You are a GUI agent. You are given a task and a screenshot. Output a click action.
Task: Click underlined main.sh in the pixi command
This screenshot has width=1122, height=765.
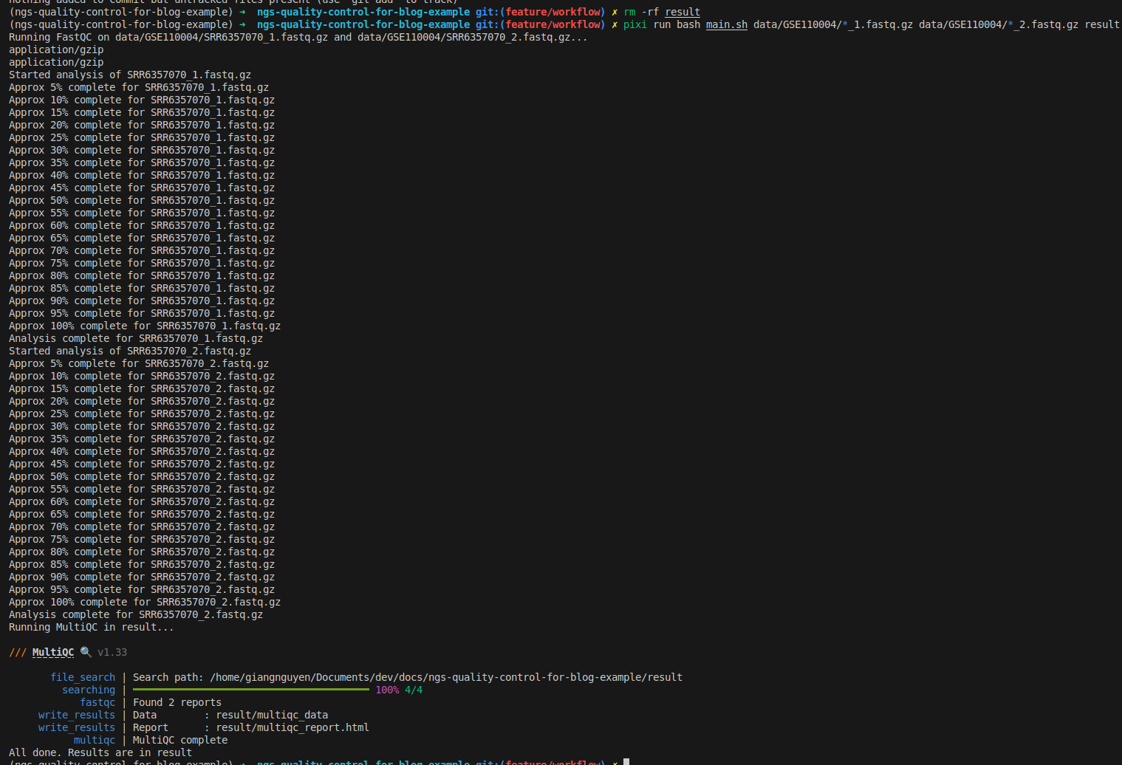pos(726,24)
